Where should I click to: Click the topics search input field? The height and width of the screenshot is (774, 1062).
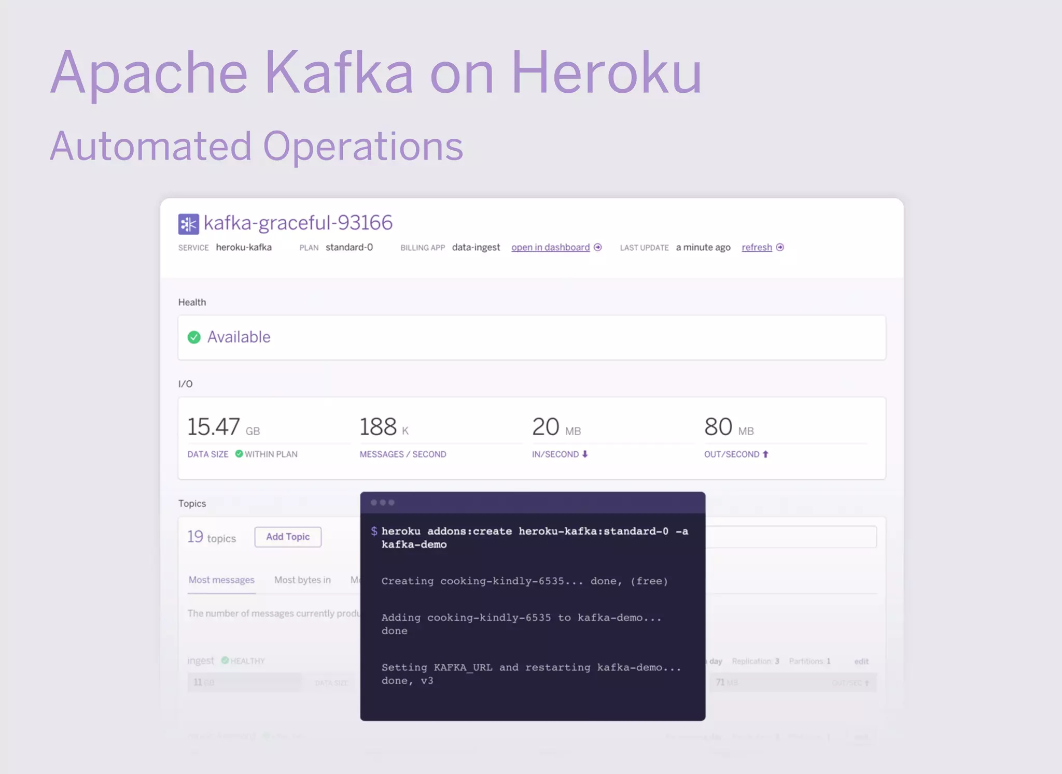click(791, 537)
